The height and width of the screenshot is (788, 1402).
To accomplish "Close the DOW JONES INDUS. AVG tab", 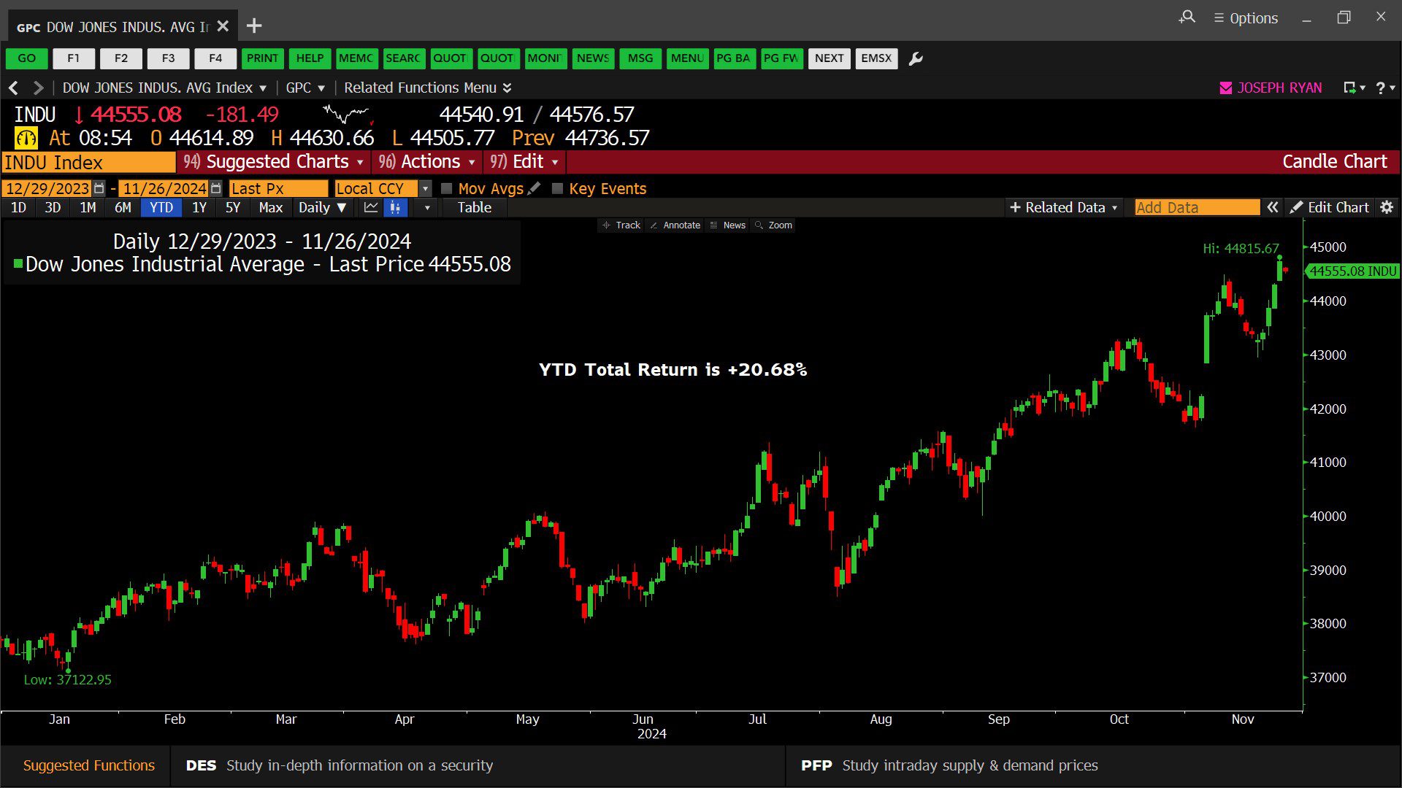I will (223, 26).
